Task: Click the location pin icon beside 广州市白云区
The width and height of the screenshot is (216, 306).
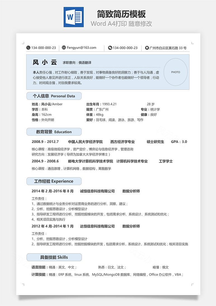Action: point(147,48)
